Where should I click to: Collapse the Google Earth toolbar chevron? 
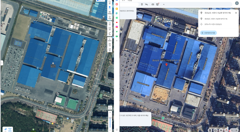(164, 4)
